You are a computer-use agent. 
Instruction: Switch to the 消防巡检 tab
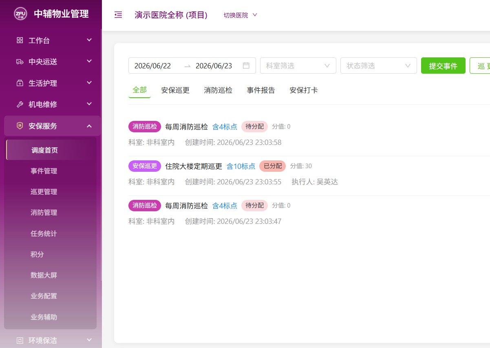218,90
